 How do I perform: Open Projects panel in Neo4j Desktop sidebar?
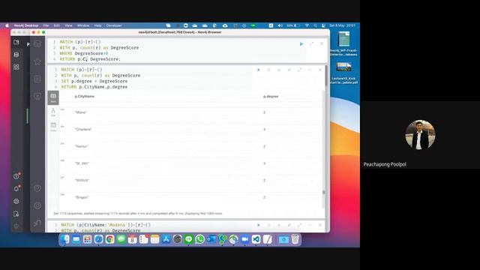[x=16, y=42]
